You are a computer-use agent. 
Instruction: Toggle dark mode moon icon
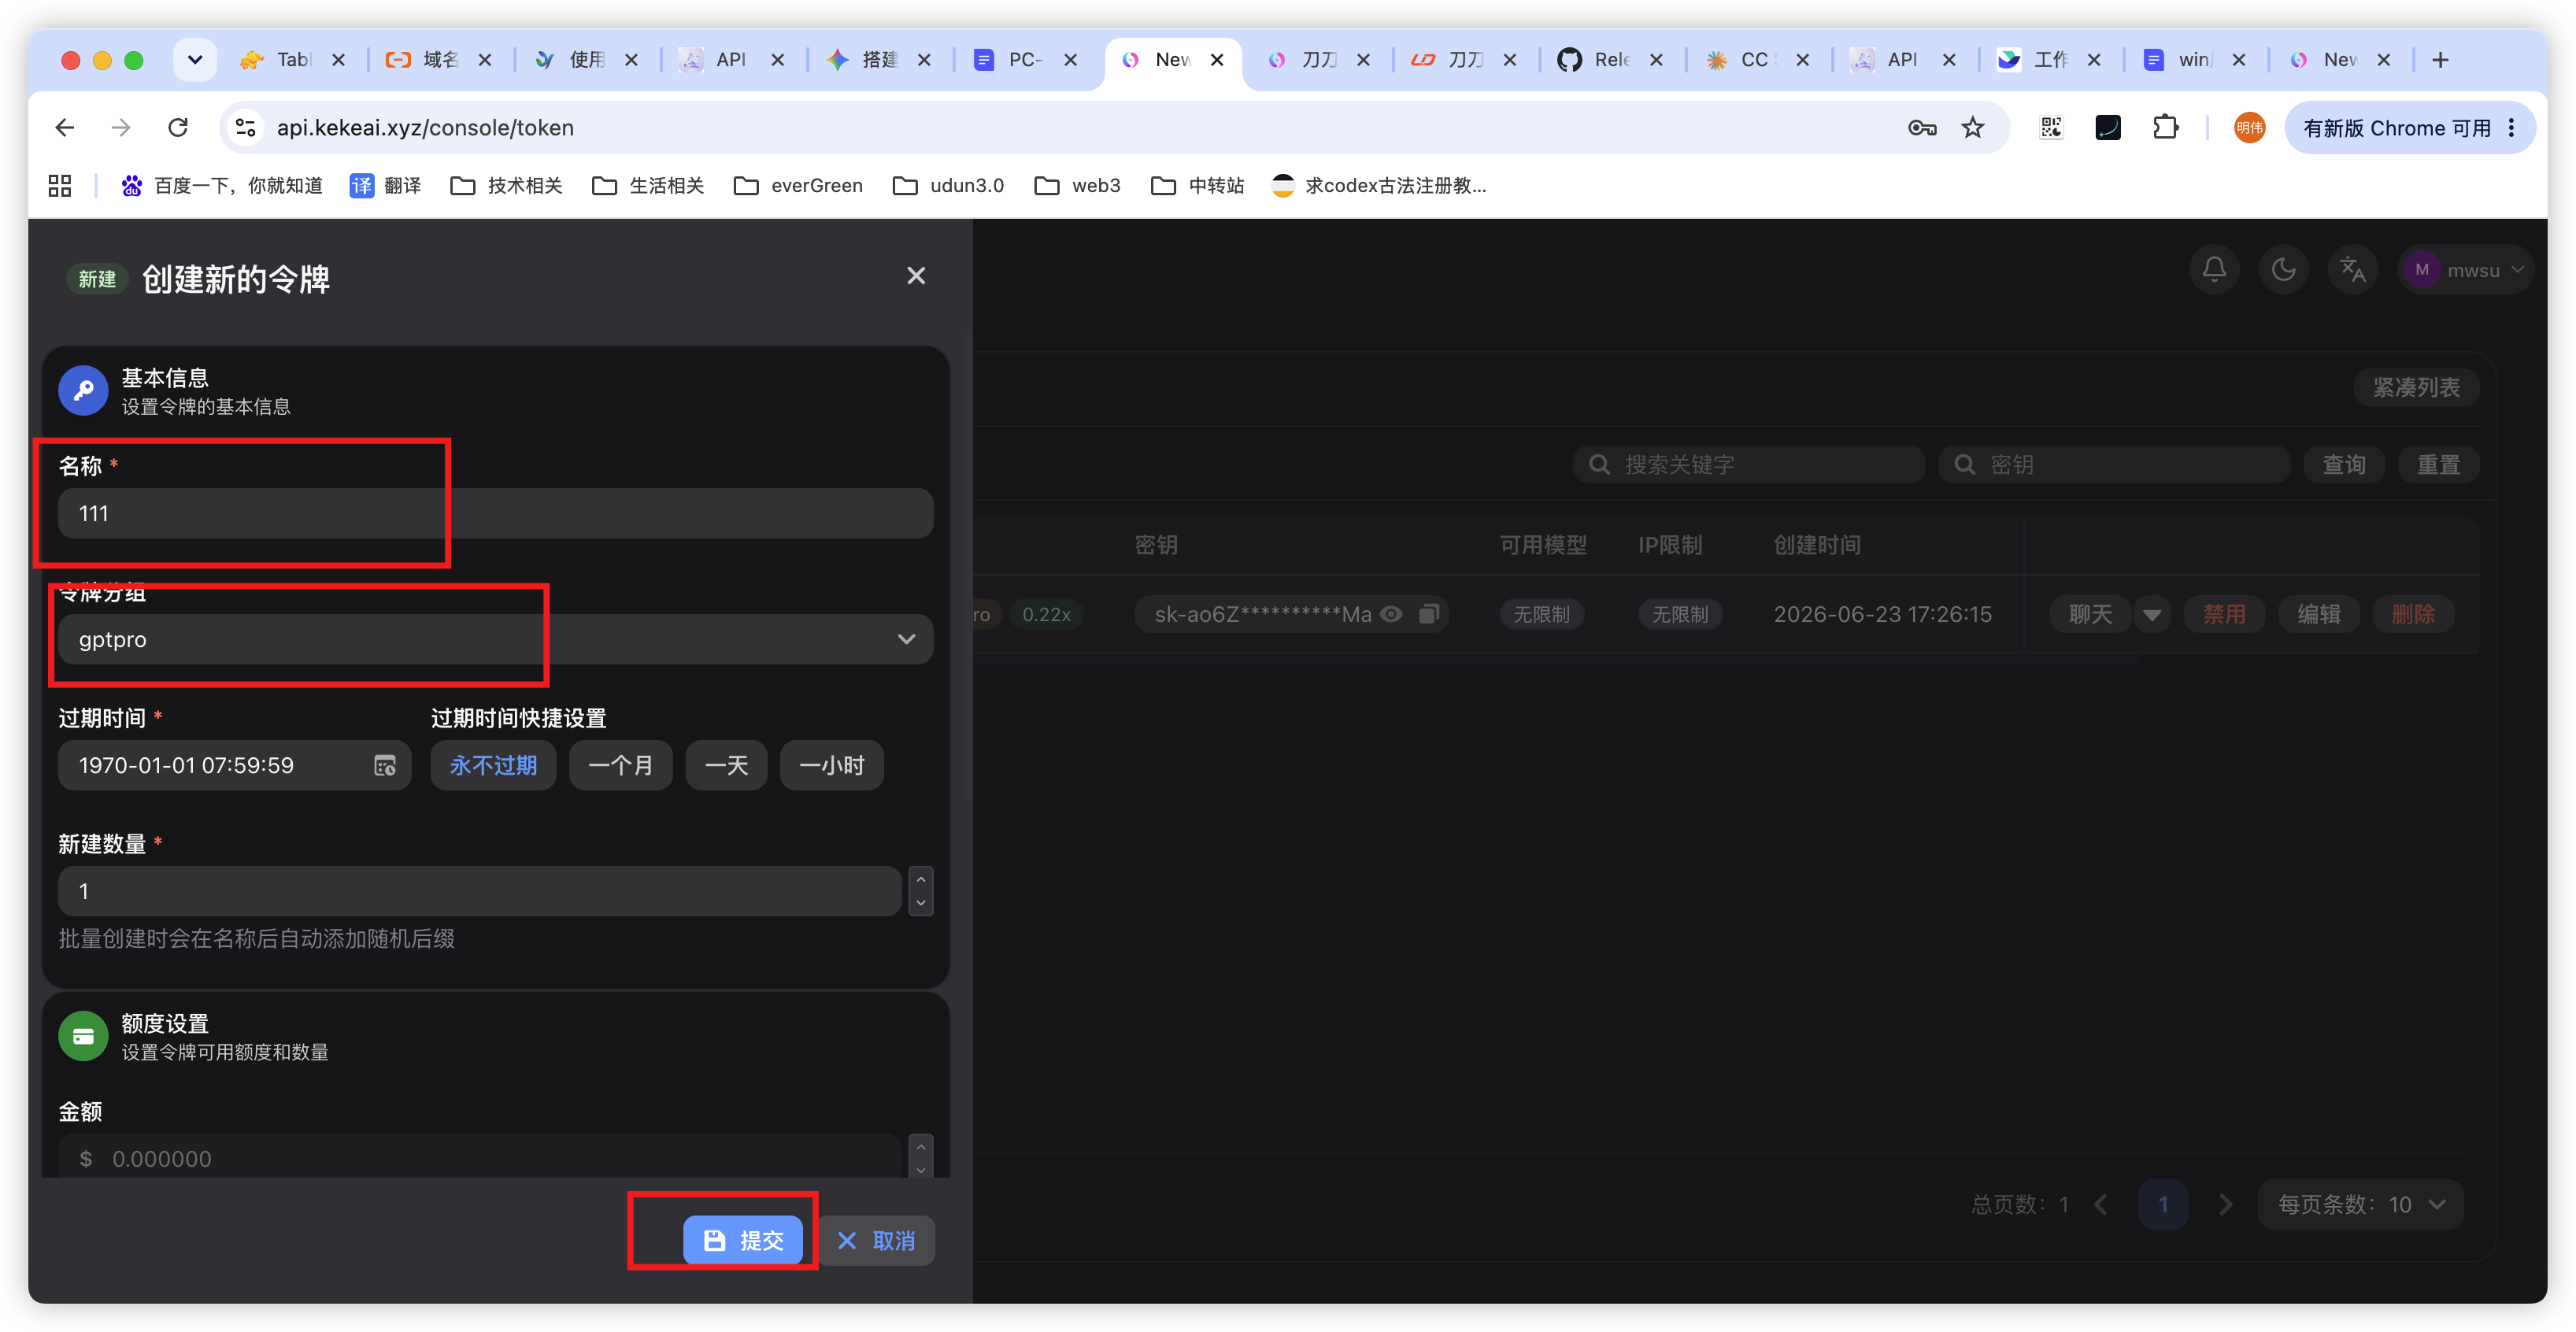point(2283,269)
